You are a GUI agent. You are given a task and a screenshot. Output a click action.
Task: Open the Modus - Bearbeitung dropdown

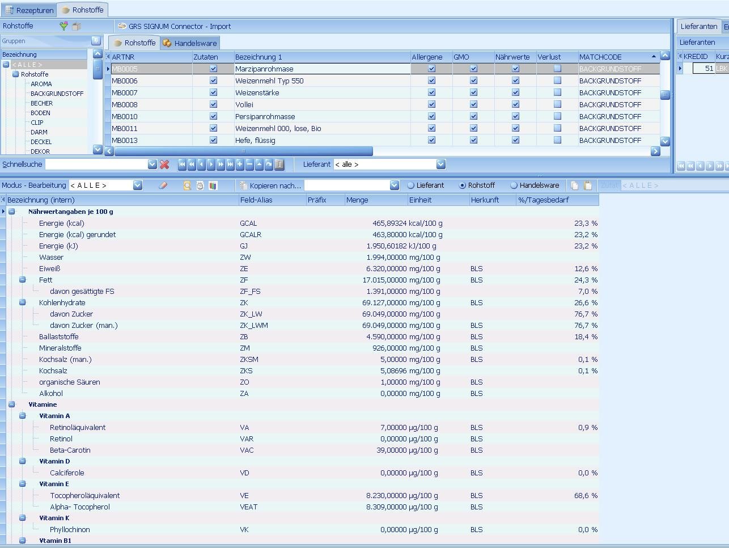137,186
